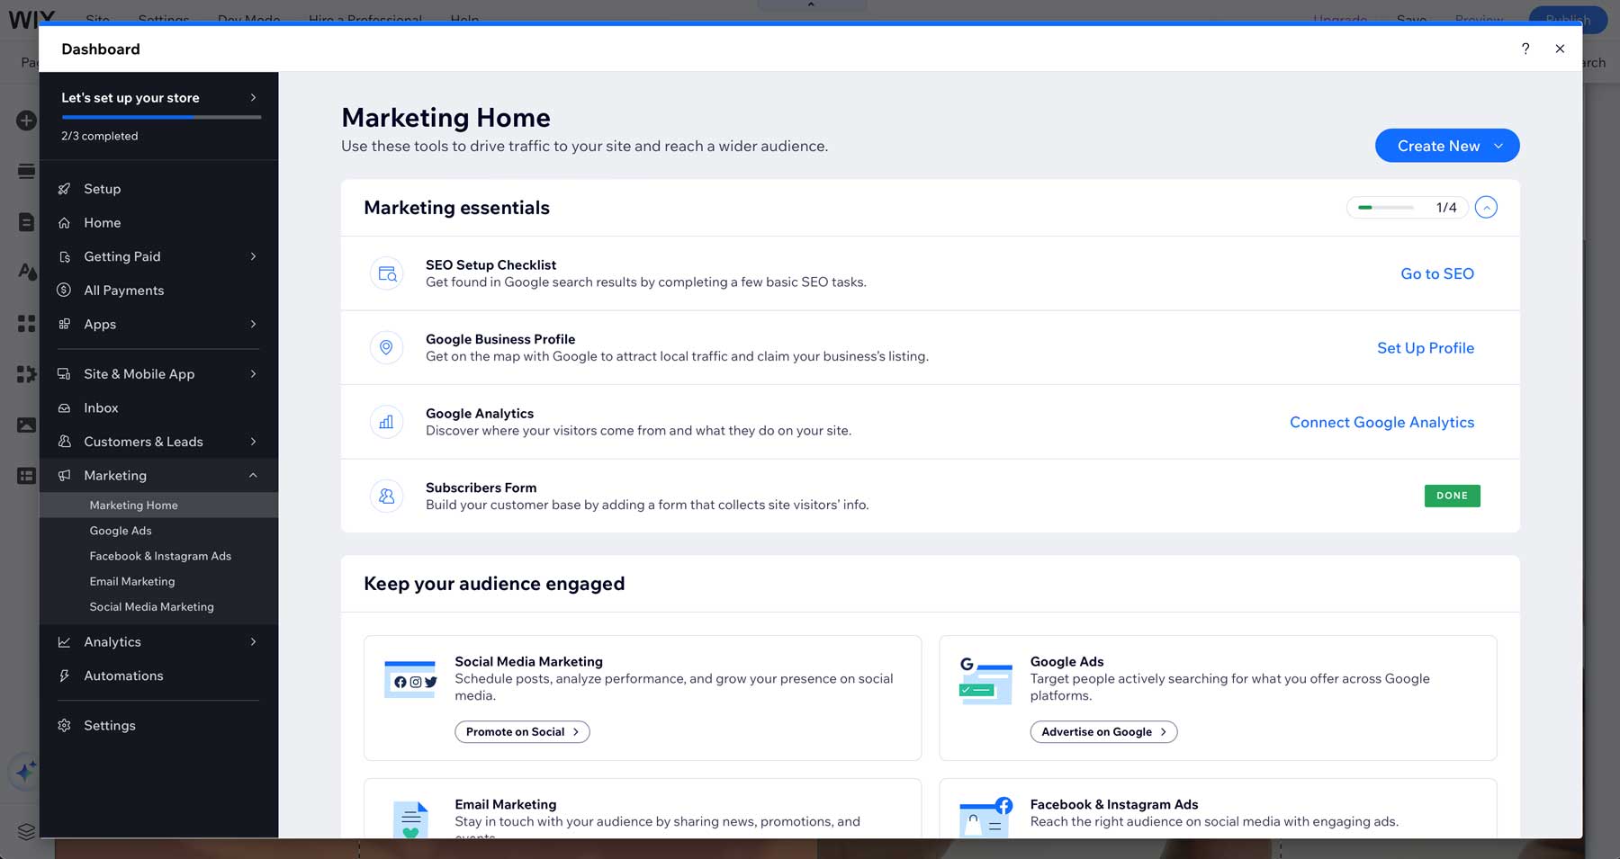This screenshot has height=859, width=1620.
Task: Click the Go to SEO link
Action: tap(1436, 273)
